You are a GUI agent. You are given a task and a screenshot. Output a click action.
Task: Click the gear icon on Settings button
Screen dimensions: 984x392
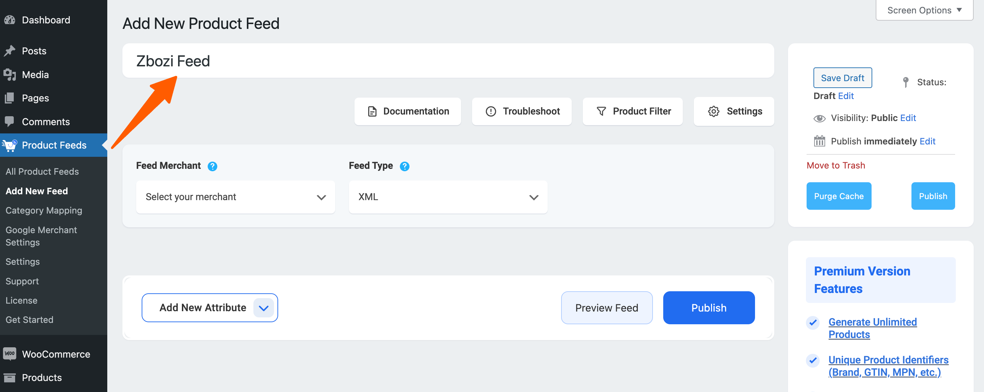[x=713, y=111]
